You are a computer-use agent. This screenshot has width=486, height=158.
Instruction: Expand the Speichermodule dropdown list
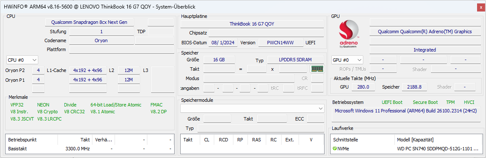252,109
